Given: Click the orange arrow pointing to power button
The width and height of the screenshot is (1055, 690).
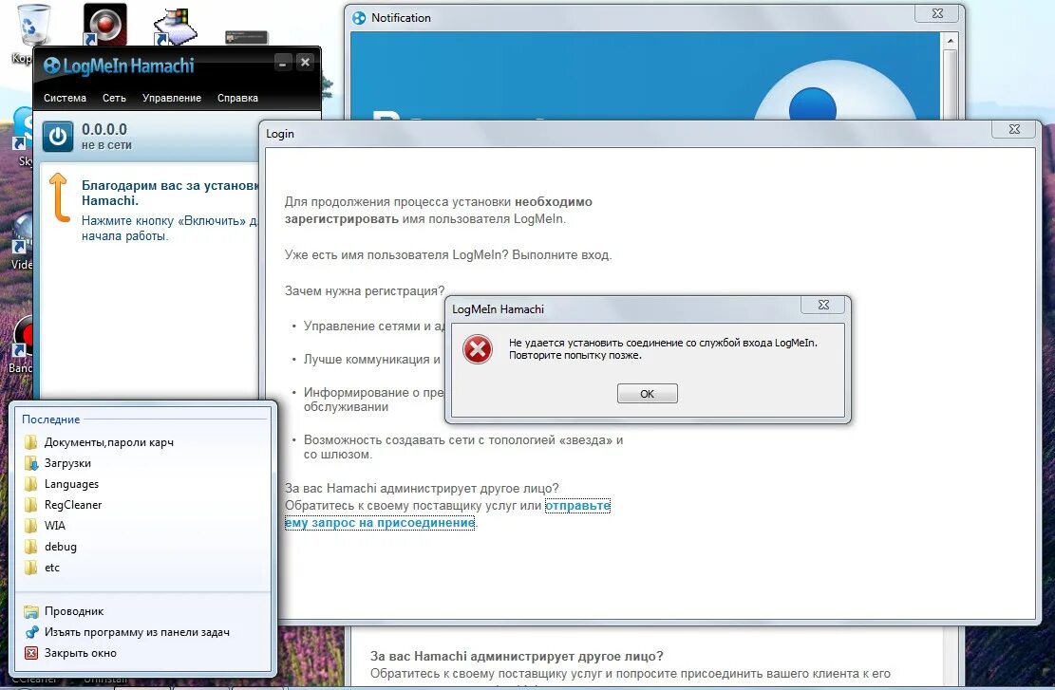Looking at the screenshot, I should click(x=59, y=197).
